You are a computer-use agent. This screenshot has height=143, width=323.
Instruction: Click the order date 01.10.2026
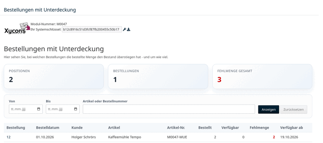(x=45, y=137)
